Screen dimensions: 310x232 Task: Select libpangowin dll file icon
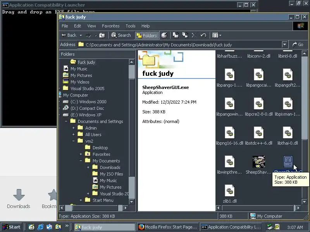(229, 104)
